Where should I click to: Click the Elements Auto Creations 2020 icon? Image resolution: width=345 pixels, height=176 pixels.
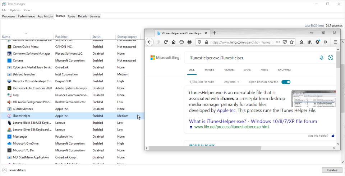9,88
